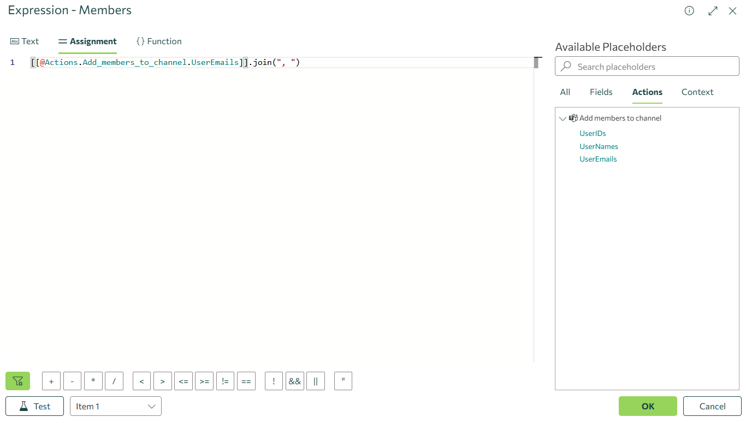
Task: Insert the multiply asterisk operator
Action: 93,381
